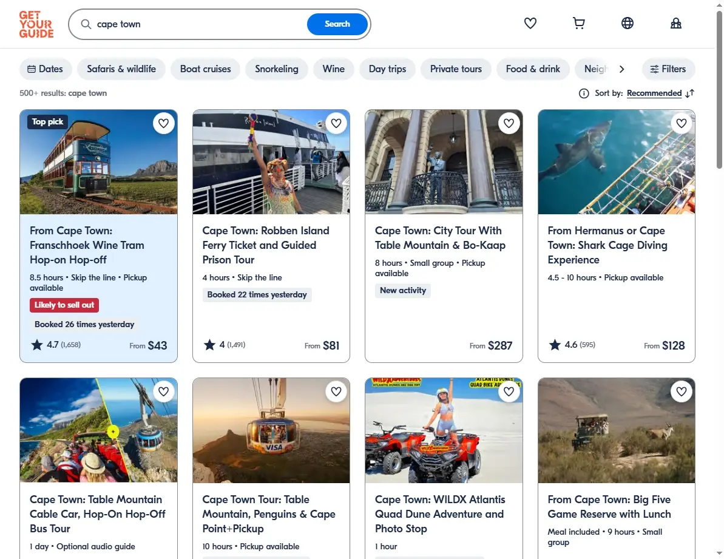
Task: Click the Likely to sell out badge
Action: click(x=64, y=305)
